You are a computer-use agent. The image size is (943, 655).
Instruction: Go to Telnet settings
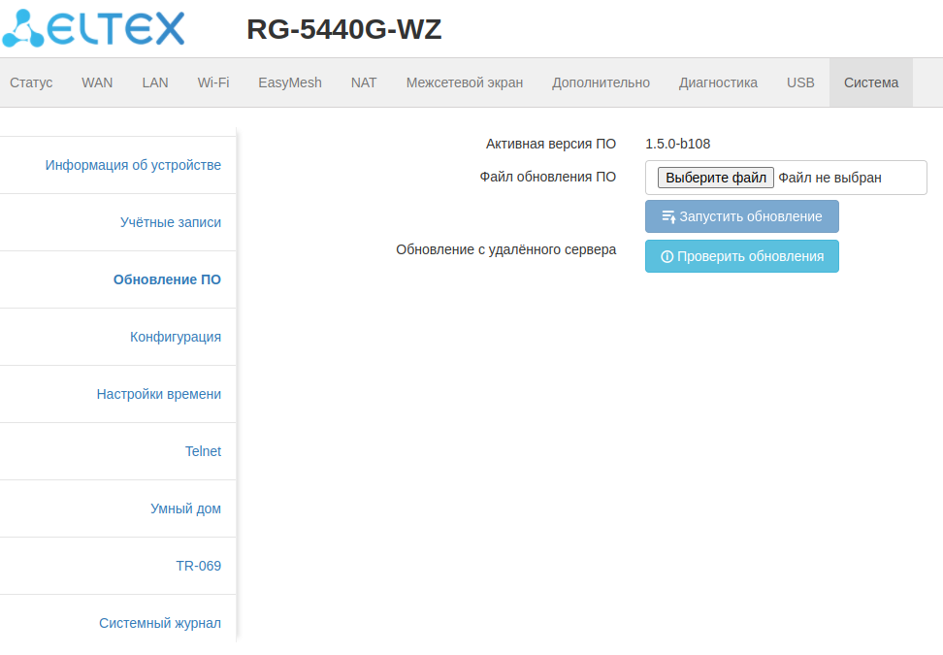point(203,451)
